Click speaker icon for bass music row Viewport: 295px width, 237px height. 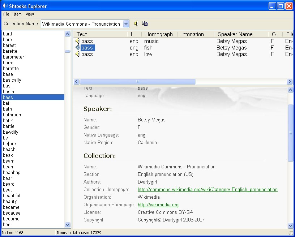click(77, 41)
